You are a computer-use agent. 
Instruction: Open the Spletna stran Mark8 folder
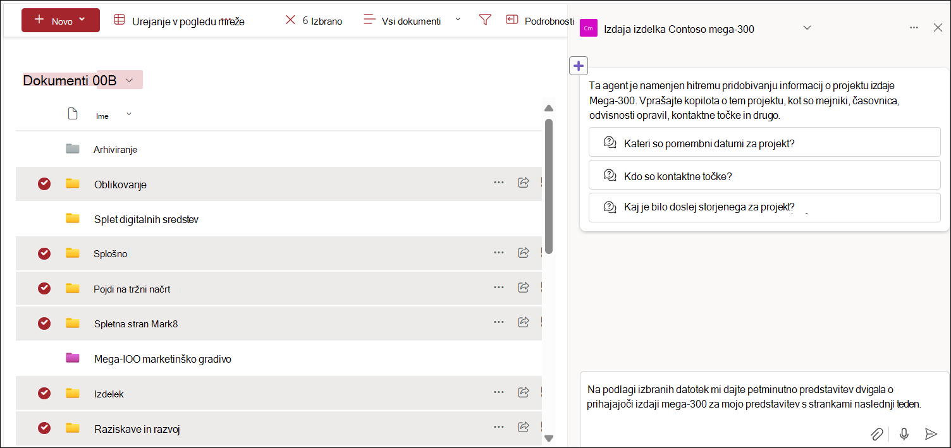[136, 324]
